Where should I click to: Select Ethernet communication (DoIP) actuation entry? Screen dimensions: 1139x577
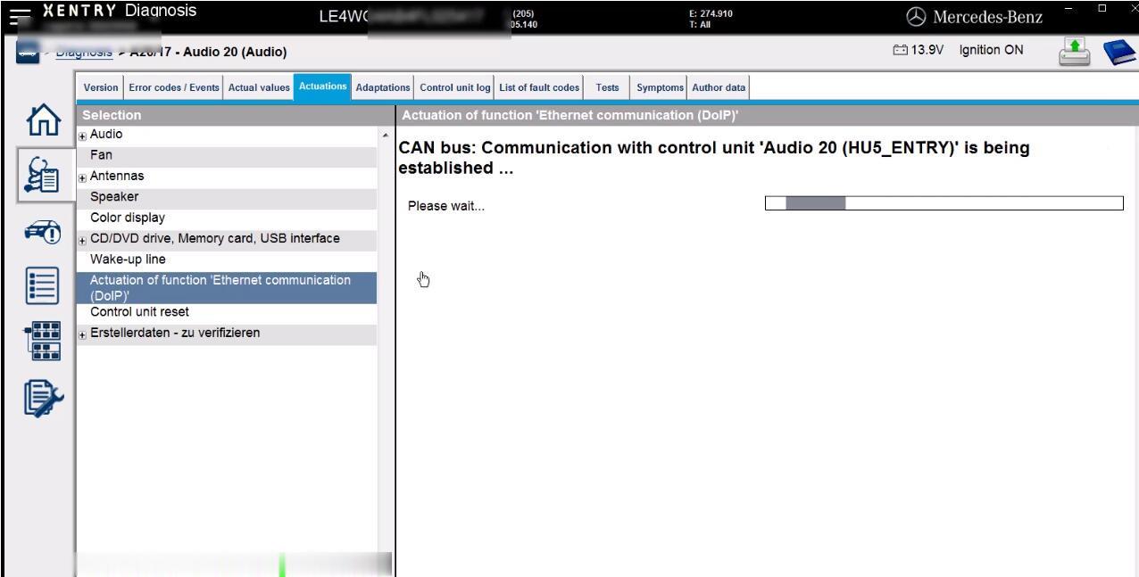click(x=227, y=287)
